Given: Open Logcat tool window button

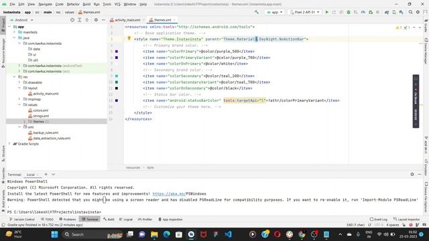Looking at the screenshot, I should 126,219.
